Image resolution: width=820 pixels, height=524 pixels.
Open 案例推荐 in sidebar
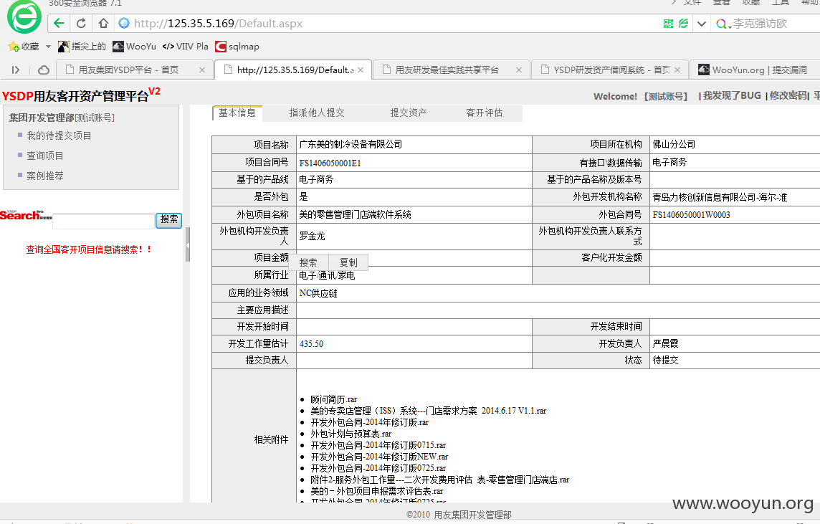coord(45,176)
